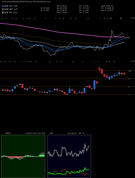Click the 'Day V: 1.489 M' value
This screenshot has height=178, width=135.
coord(107,10)
